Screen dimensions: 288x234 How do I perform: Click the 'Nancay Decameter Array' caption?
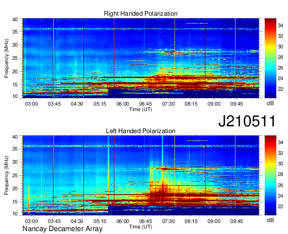(x=62, y=229)
